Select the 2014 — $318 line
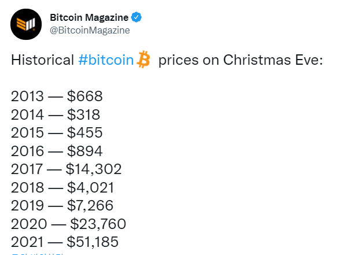The height and width of the screenshot is (255, 342). (56, 114)
